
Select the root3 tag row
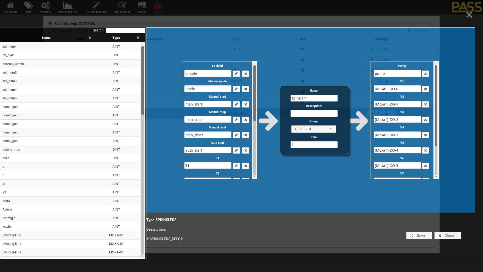70,201
